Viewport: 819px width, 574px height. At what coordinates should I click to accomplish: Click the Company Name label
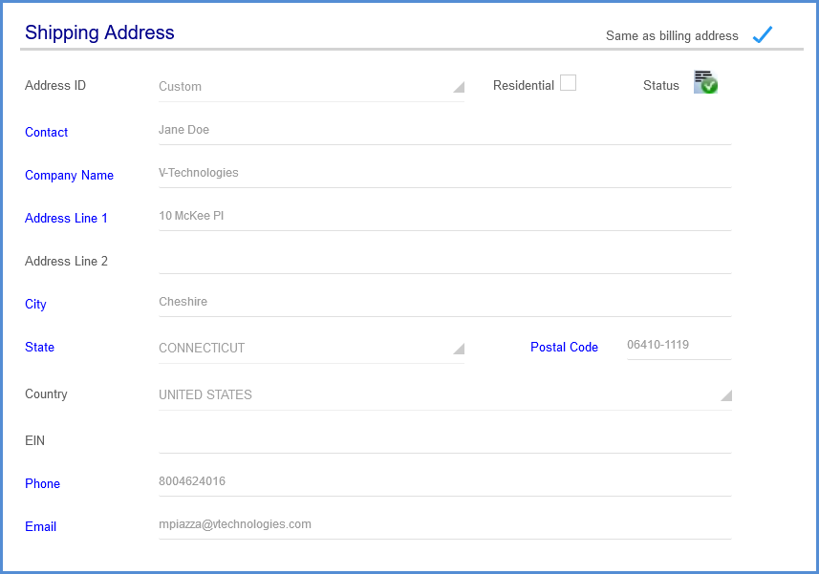(70, 176)
